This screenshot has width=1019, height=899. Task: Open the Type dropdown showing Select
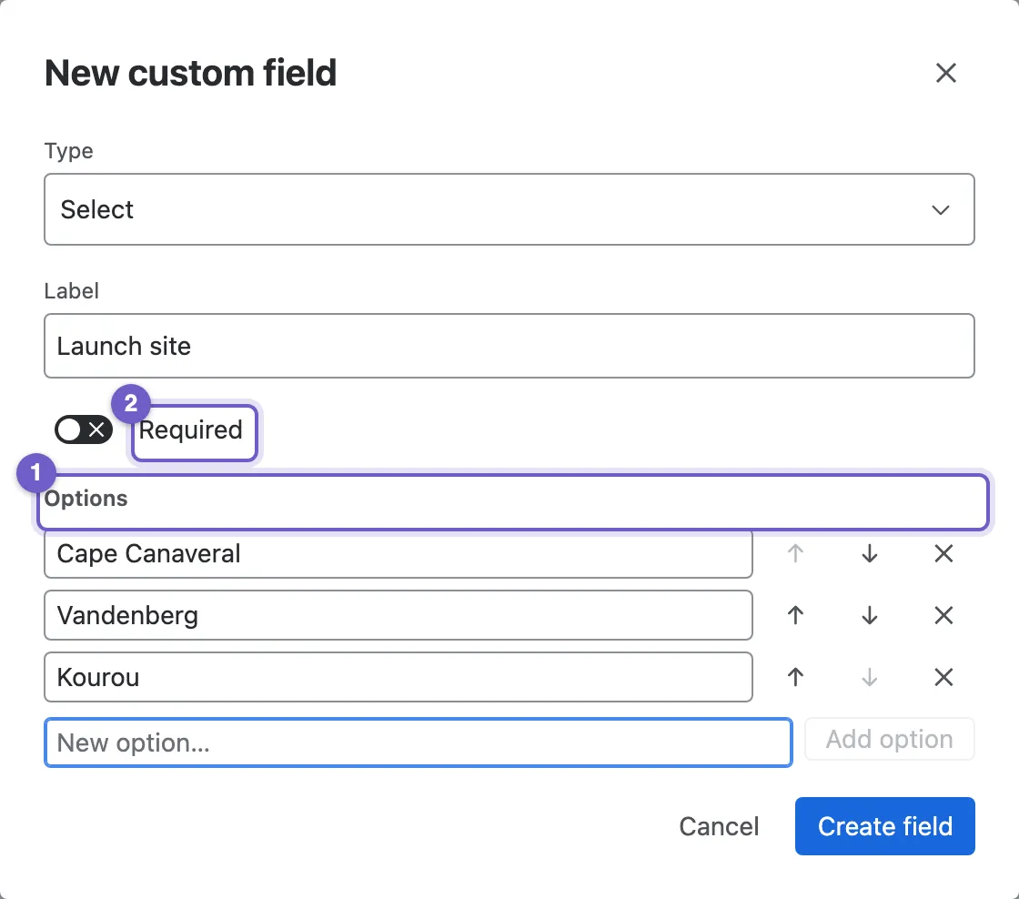pyautogui.click(x=509, y=209)
